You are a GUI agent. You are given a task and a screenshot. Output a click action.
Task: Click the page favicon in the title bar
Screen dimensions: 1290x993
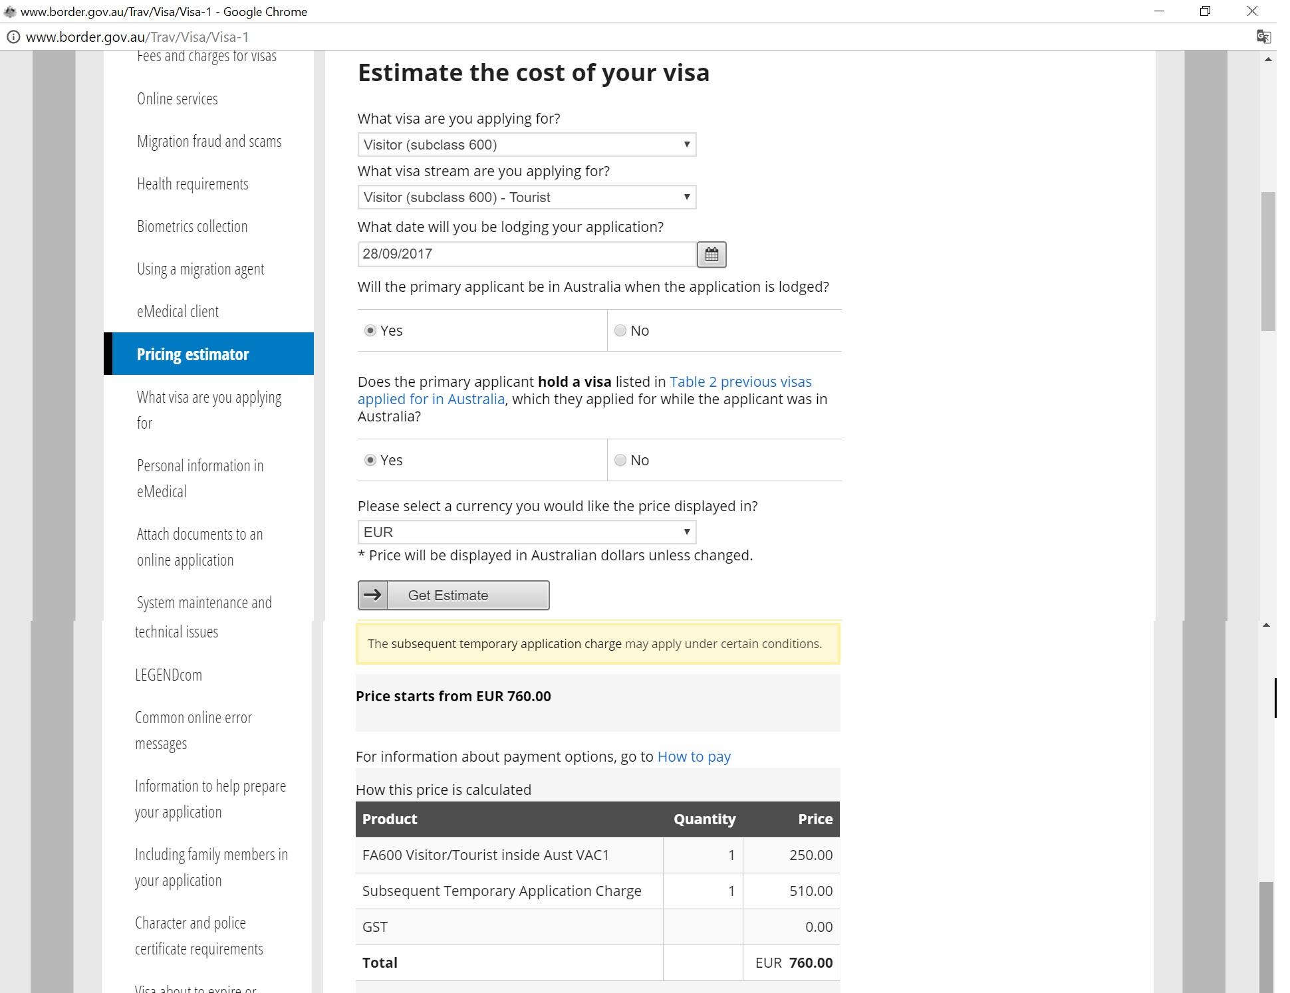10,11
